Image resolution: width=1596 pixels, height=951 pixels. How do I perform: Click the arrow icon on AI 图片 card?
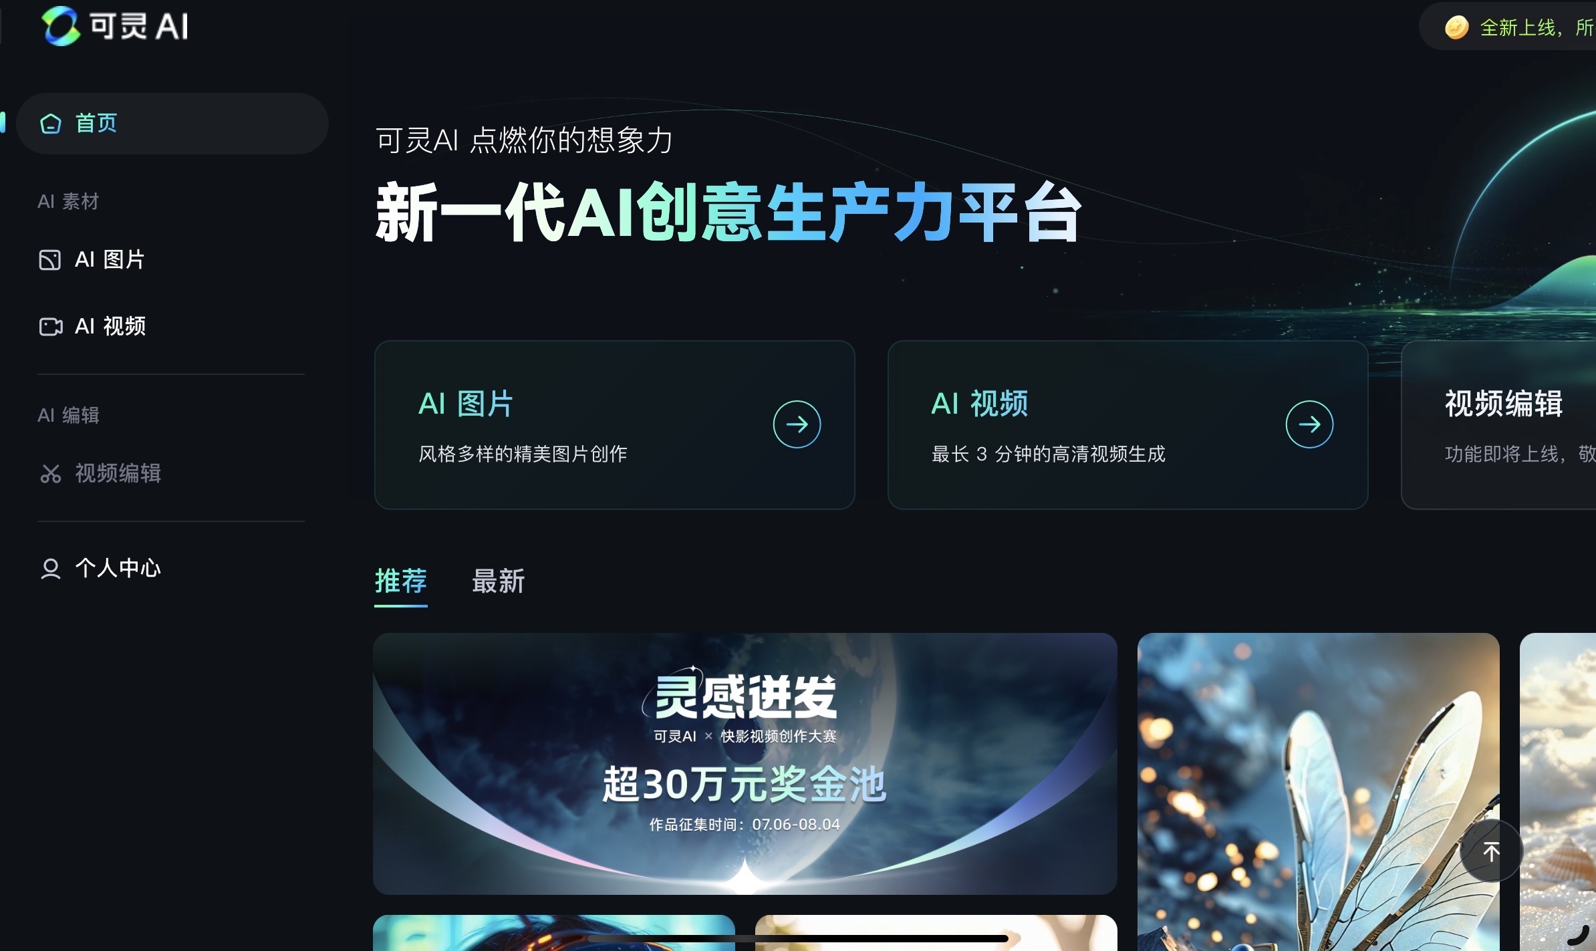(x=797, y=424)
